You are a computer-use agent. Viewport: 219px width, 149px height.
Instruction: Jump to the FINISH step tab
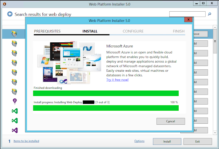[179, 31]
